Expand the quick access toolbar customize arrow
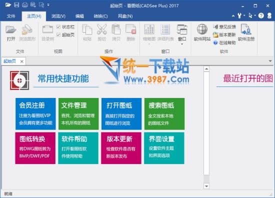 click(x=48, y=5)
